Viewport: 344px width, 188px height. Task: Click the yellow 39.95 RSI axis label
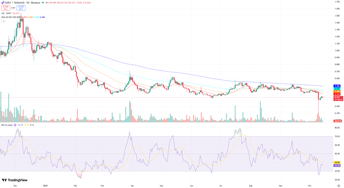(x=337, y=162)
